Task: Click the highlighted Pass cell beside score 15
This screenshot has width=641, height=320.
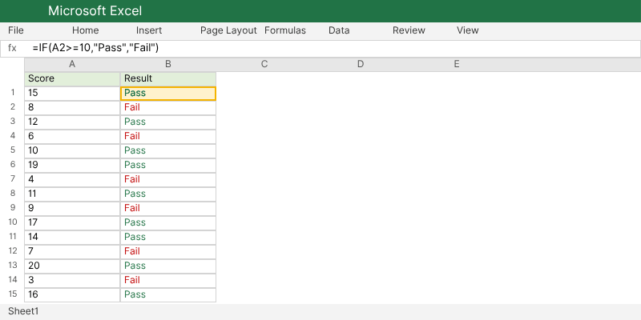Action: pyautogui.click(x=168, y=94)
